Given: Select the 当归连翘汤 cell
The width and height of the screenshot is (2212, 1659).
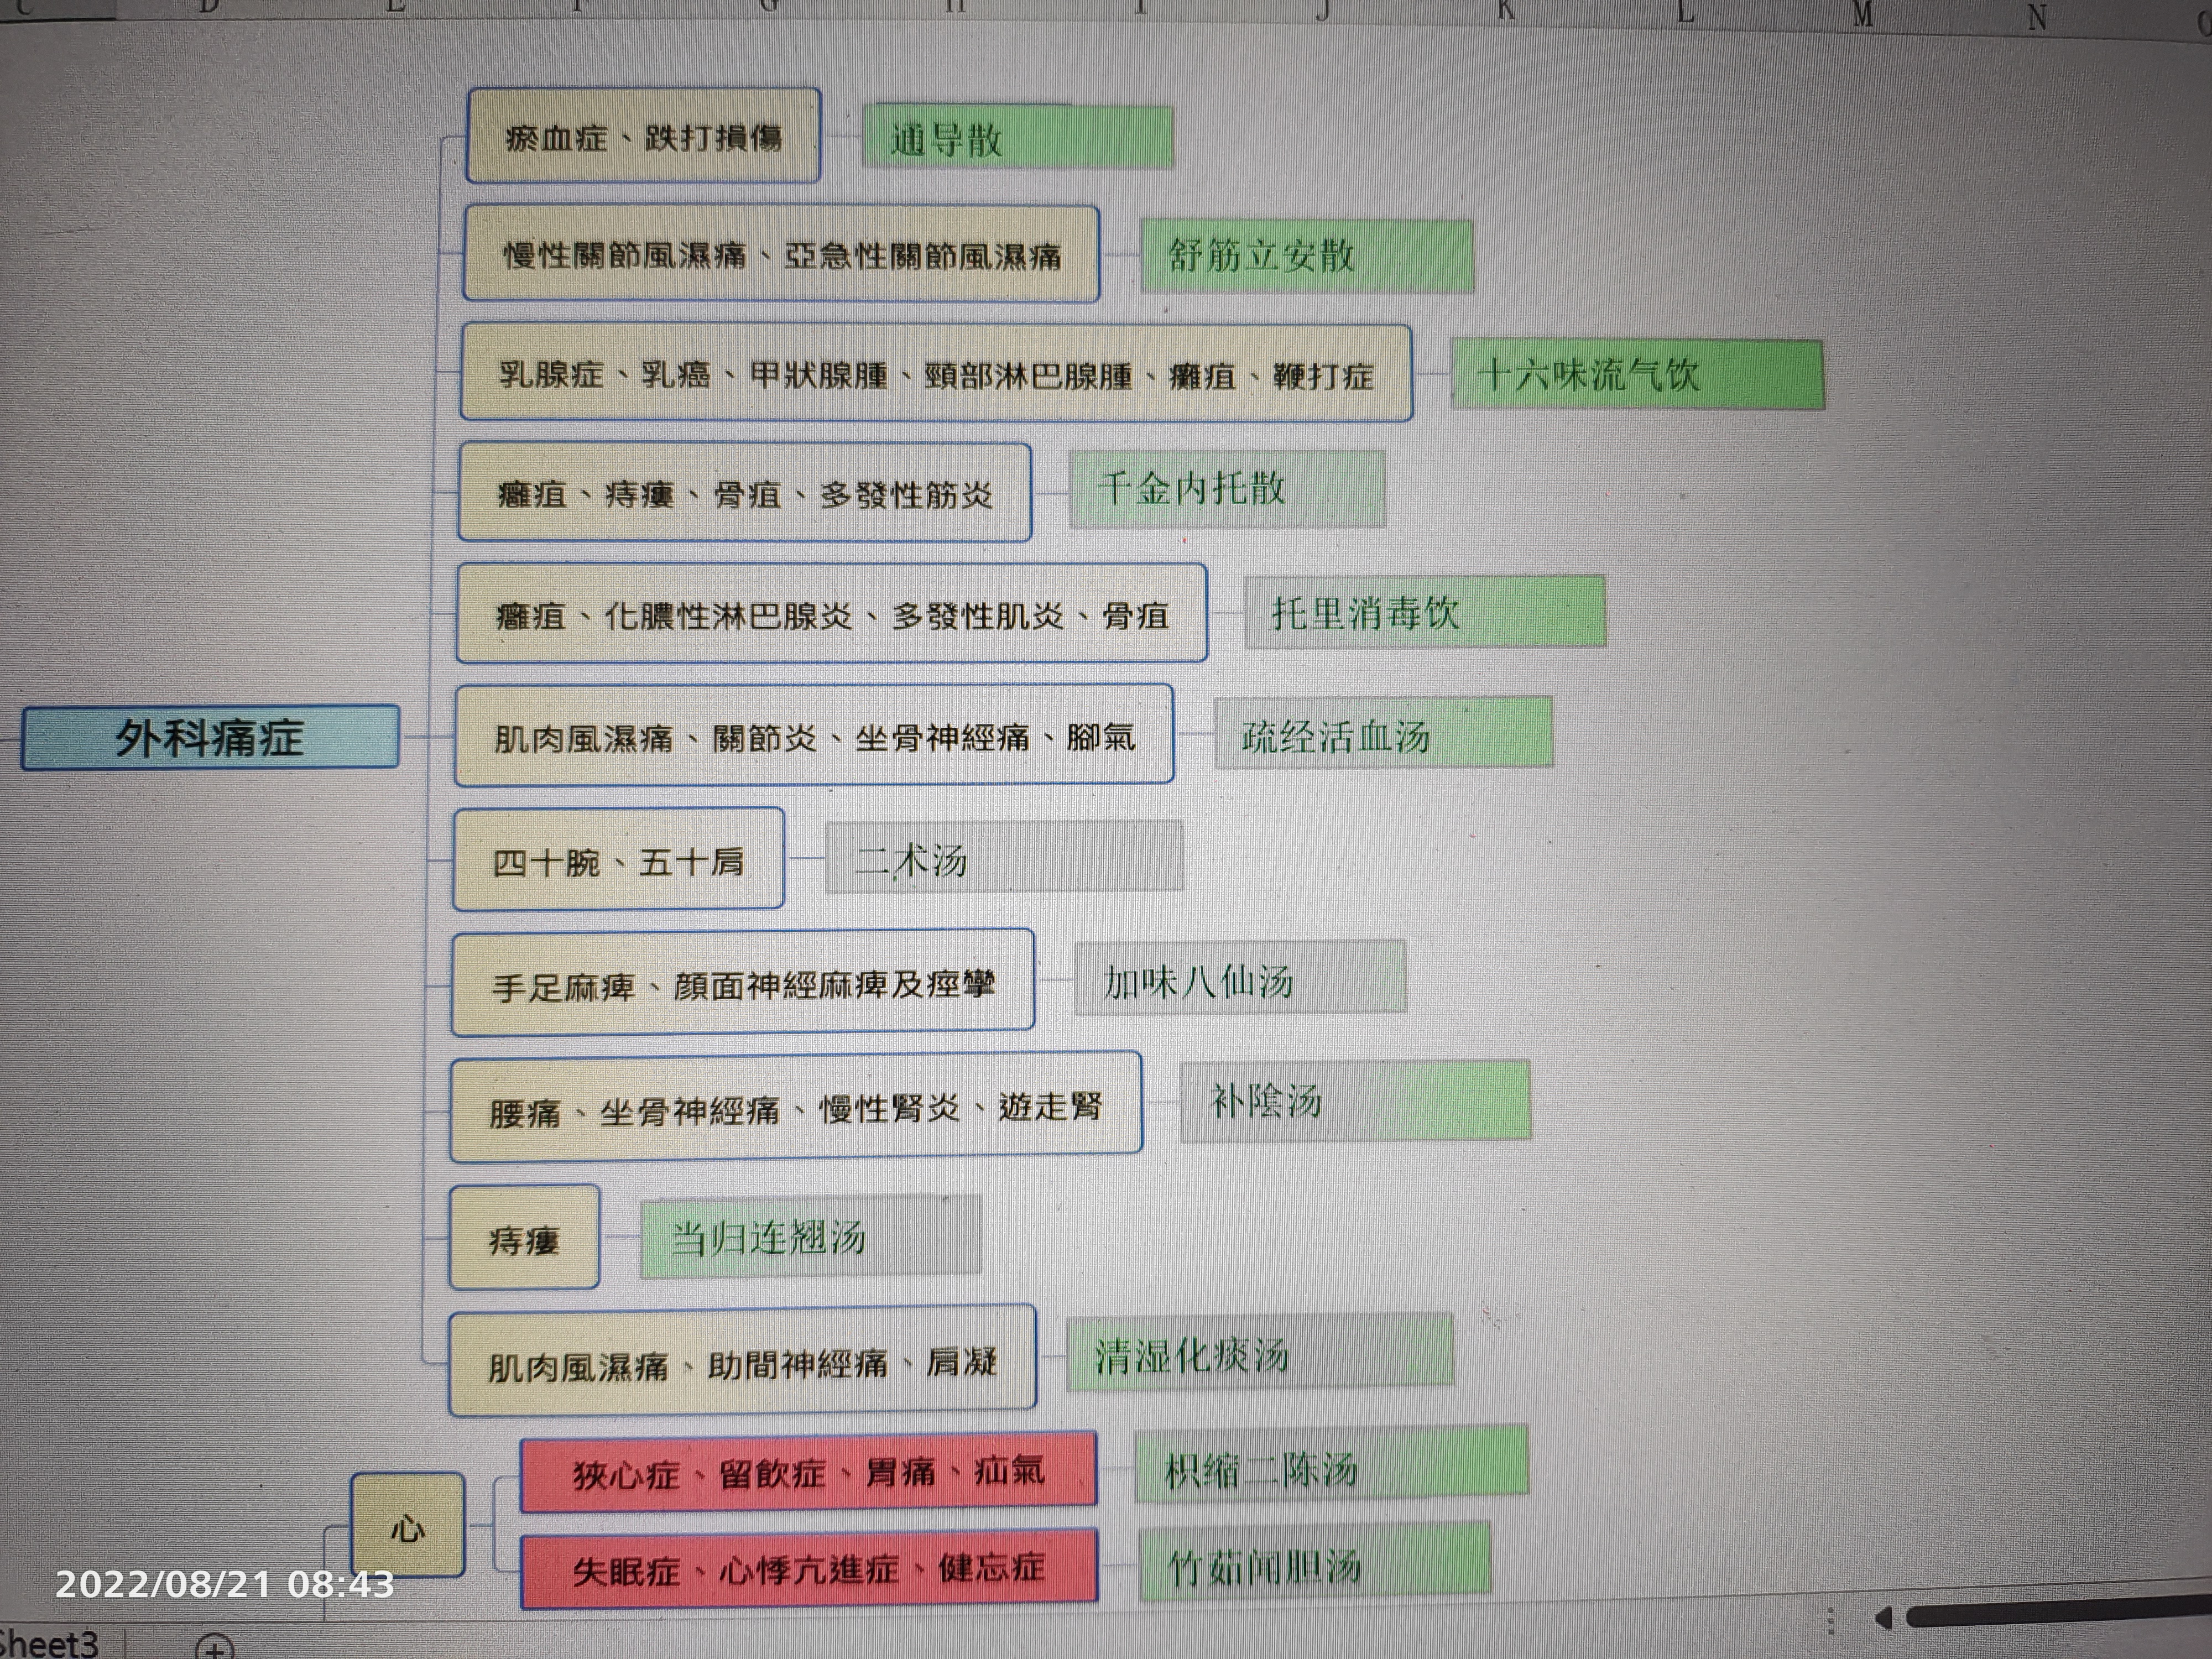Looking at the screenshot, I should coord(810,1237).
